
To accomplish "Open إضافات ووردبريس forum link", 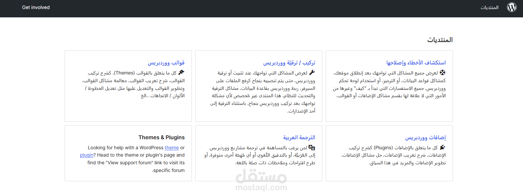I will (426, 138).
